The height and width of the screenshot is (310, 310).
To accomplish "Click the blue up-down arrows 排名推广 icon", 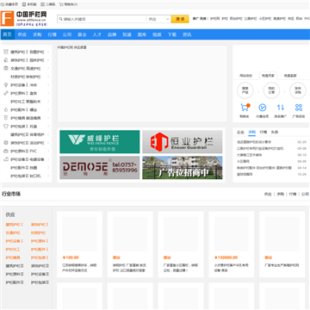I will coord(281,108).
